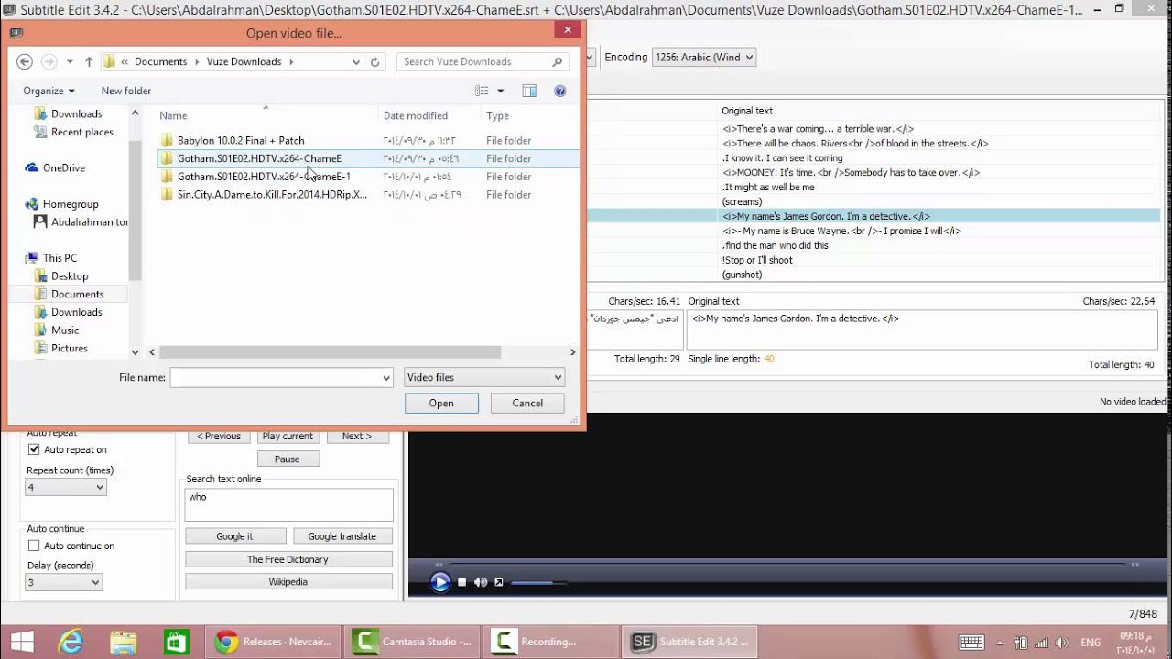This screenshot has height=659, width=1172.
Task: Create a New folder
Action: [x=126, y=91]
